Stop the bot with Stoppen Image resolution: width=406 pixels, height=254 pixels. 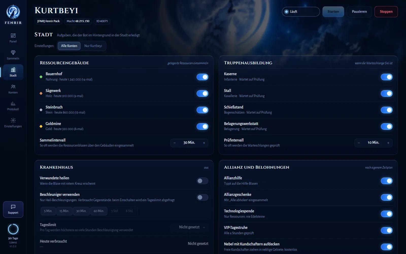pos(386,12)
